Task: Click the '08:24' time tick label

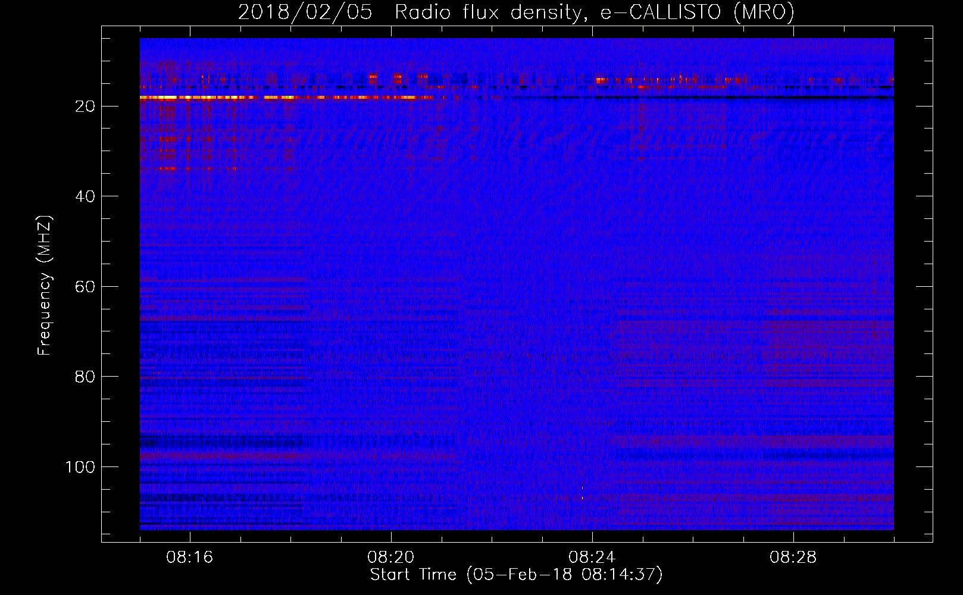Action: coord(592,558)
